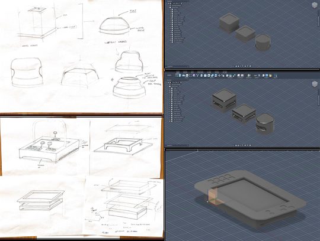Collapse the root node in the toolbar-window browser
This screenshot has height=241, width=320.
point(168,82)
